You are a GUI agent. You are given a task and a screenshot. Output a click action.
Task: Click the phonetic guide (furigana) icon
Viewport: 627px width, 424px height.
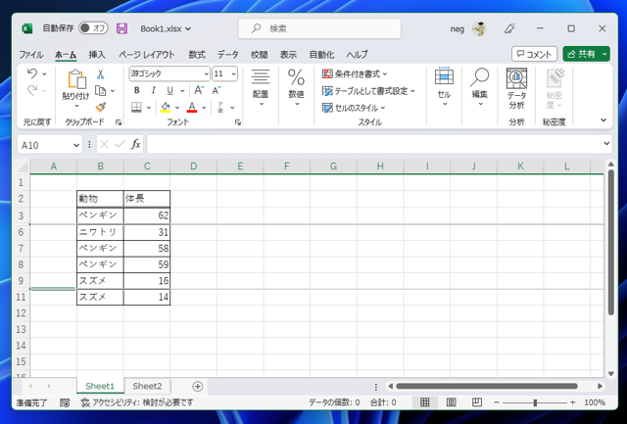pos(220,107)
